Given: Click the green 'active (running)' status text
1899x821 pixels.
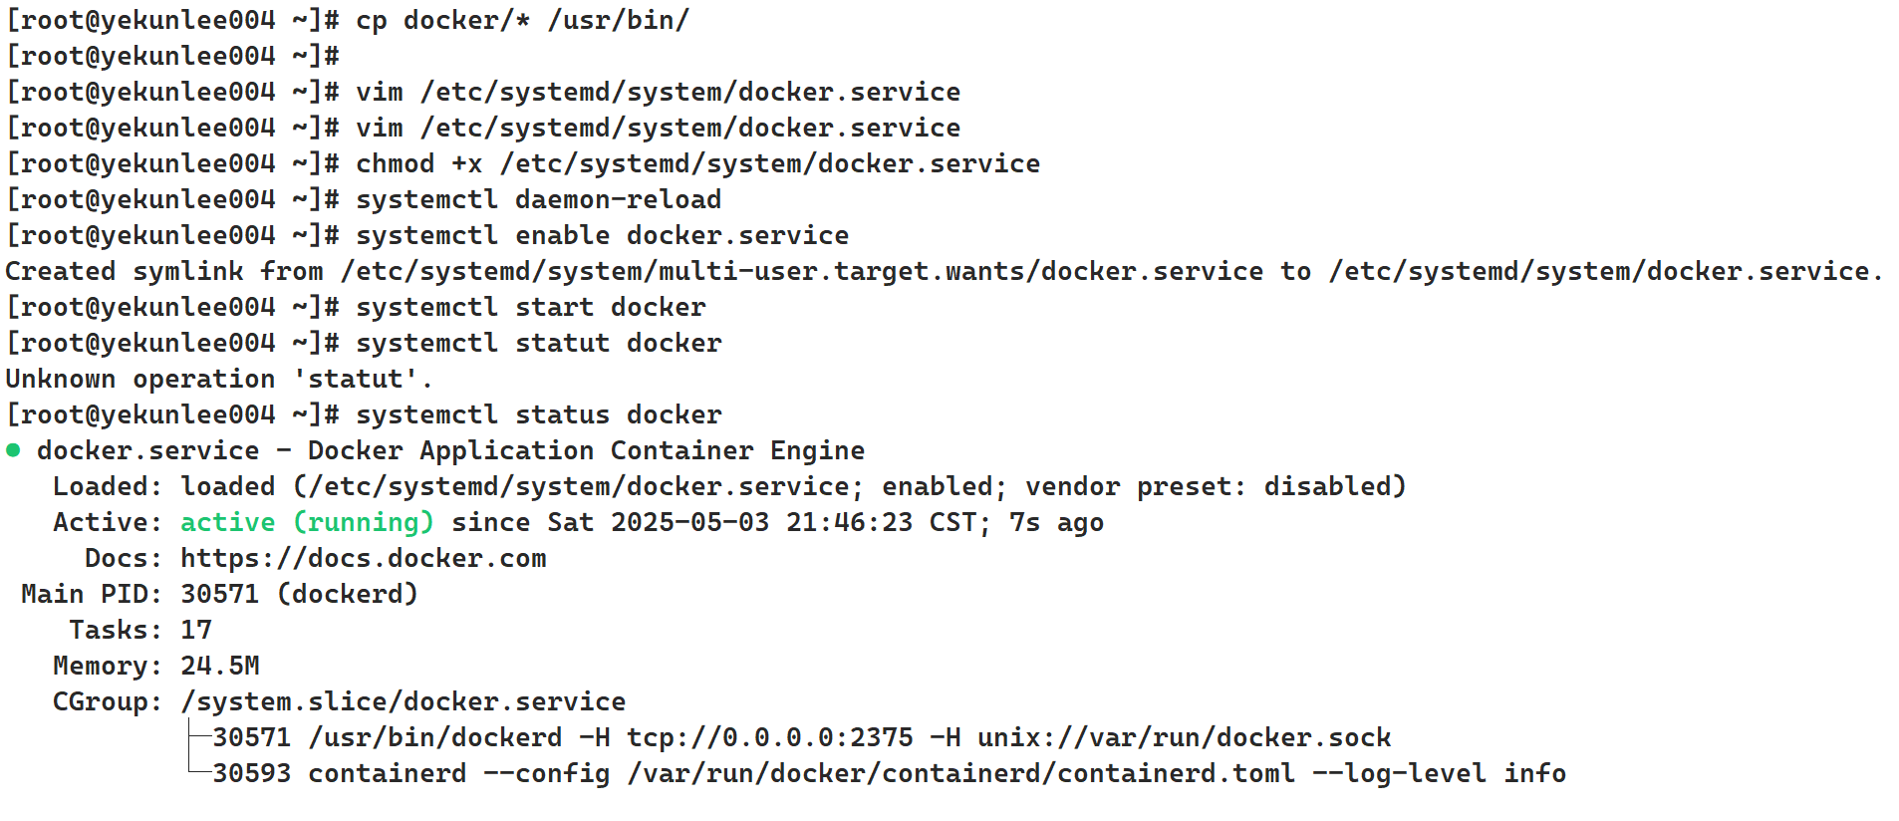Looking at the screenshot, I should 307,522.
